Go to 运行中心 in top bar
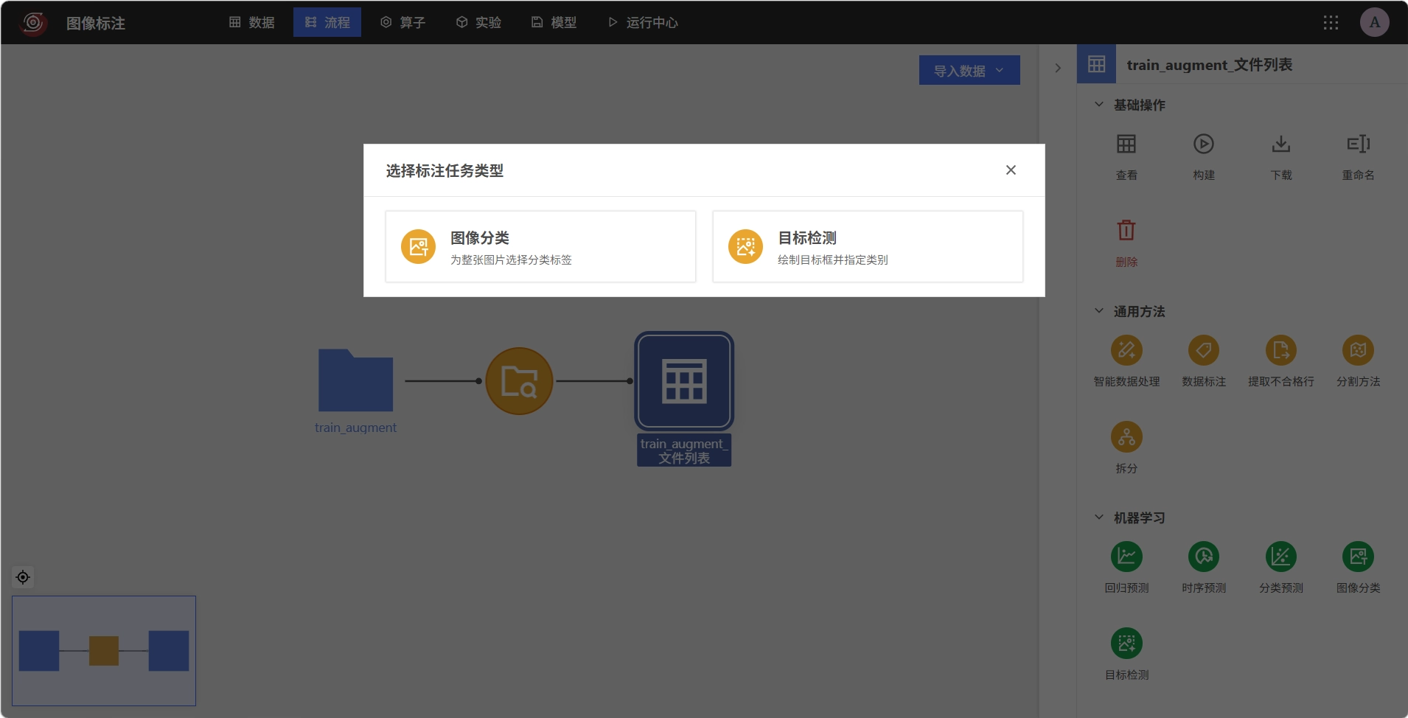The width and height of the screenshot is (1408, 718). [643, 22]
